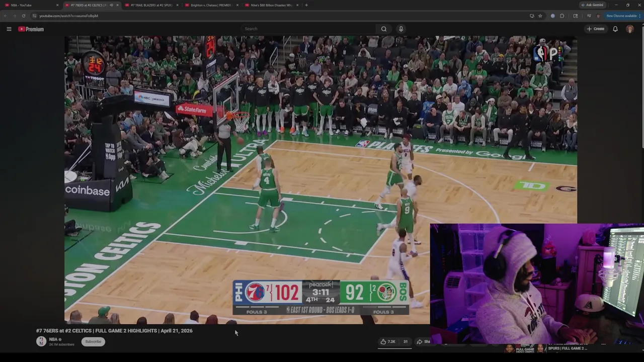Image resolution: width=644 pixels, height=362 pixels.
Task: Go forward in browser history
Action: point(15,16)
